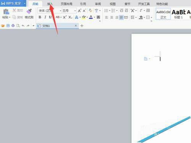Expand the quick access toolbar dropdown

33,26
